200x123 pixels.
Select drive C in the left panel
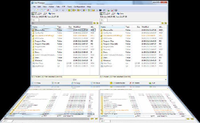(x=34, y=14)
